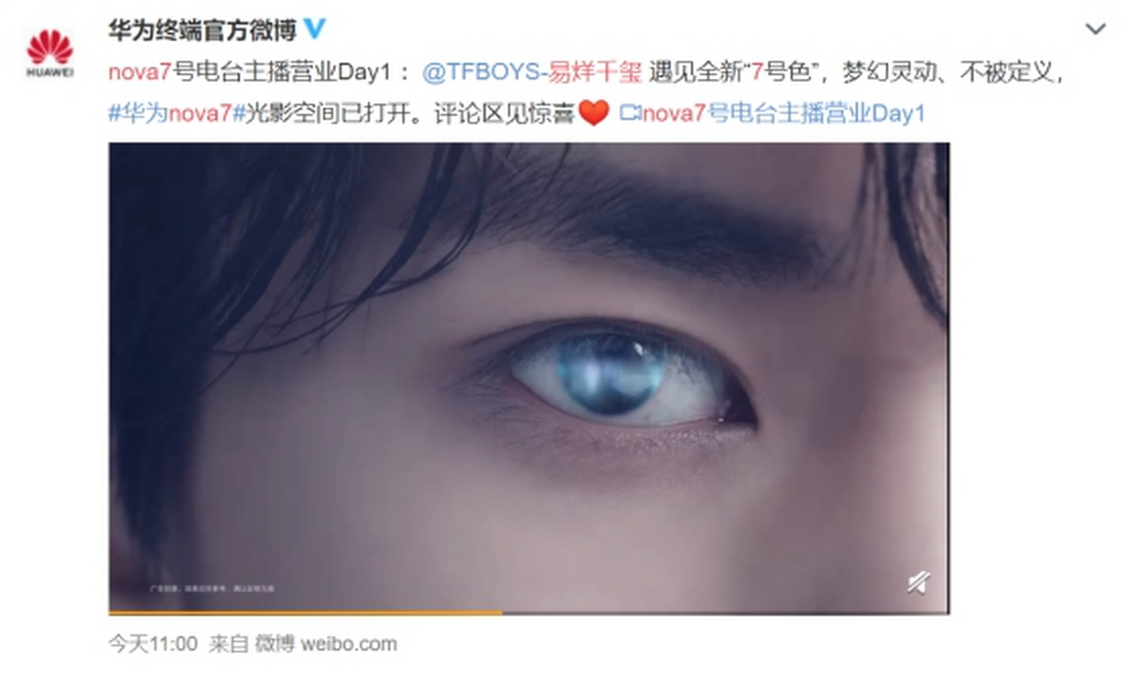Click the 今天11:00 post timestamp
The height and width of the screenshot is (681, 1126).
153,643
